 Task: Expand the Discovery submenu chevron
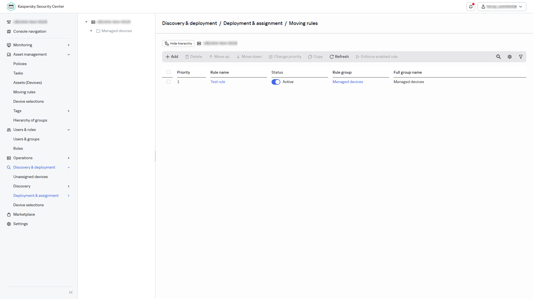[x=69, y=186]
